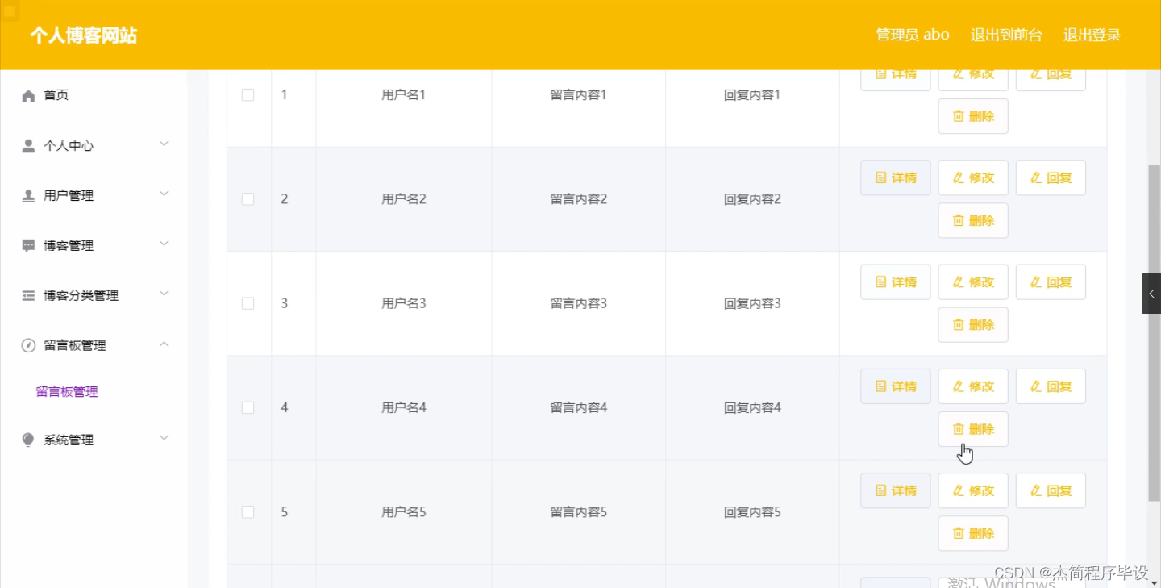The height and width of the screenshot is (588, 1161).
Task: Click the trash icon on row 4's 删除 button
Action: tap(959, 428)
